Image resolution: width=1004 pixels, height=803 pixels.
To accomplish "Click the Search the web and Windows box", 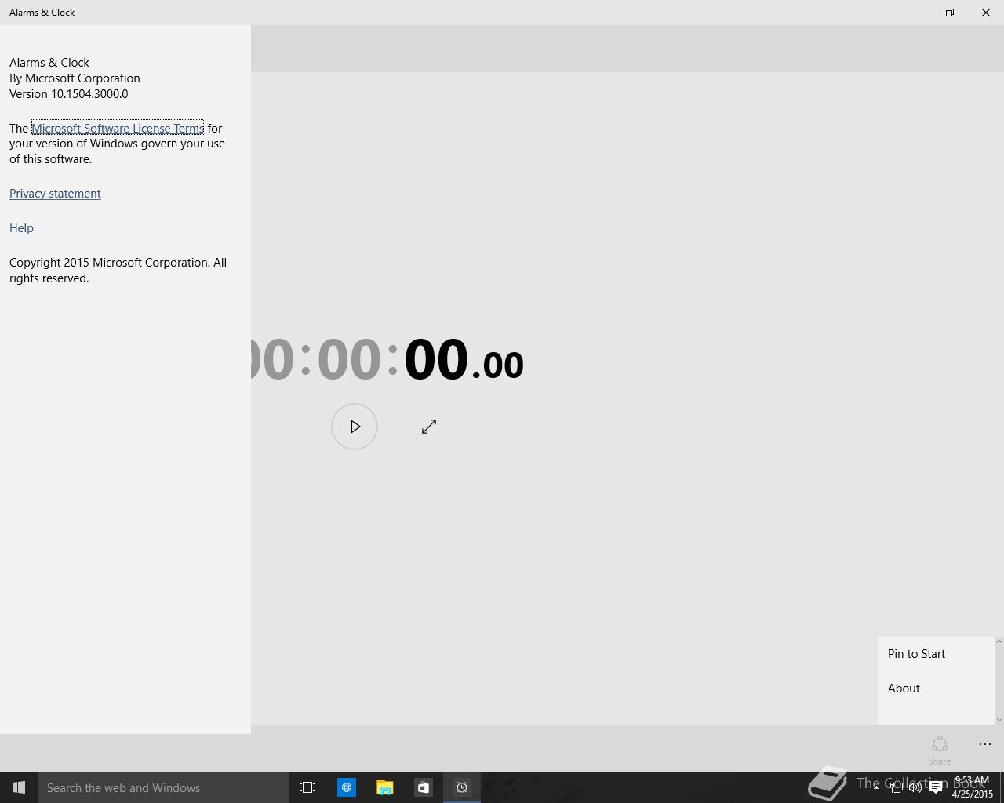I will pos(163,787).
